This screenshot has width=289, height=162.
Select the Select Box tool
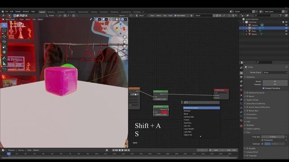coord(4,25)
